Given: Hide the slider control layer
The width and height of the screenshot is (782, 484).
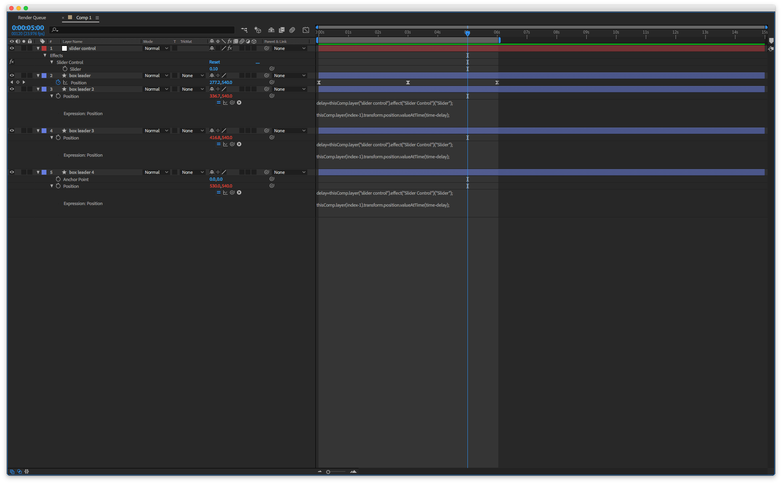Looking at the screenshot, I should tap(12, 48).
